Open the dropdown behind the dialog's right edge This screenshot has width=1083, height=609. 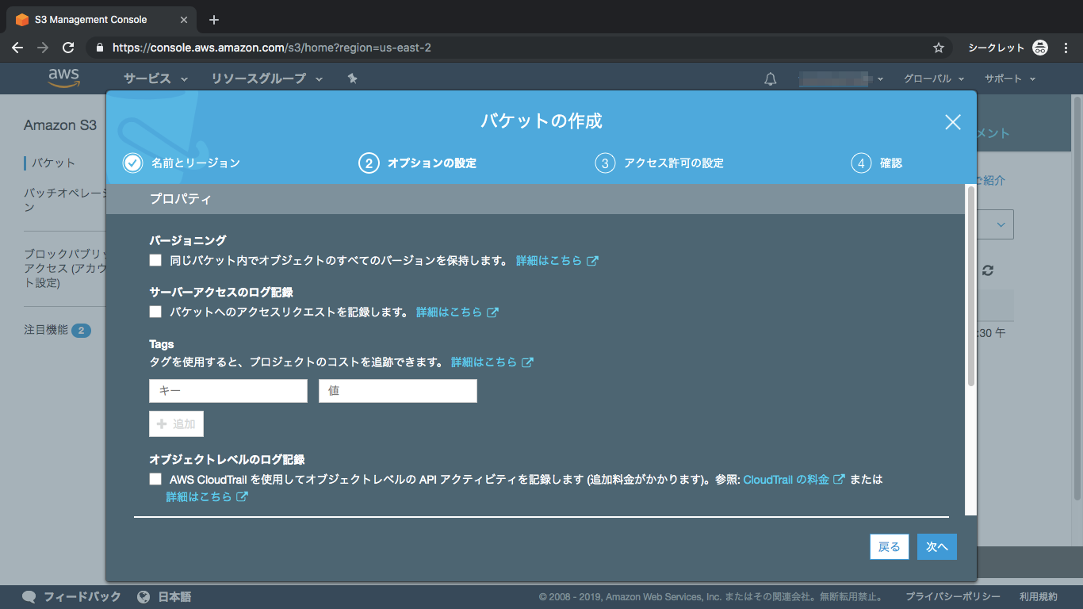(x=996, y=224)
